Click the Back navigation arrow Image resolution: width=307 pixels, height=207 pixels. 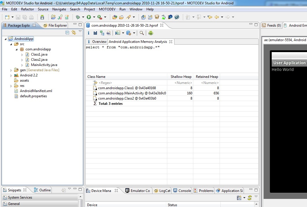[216, 17]
